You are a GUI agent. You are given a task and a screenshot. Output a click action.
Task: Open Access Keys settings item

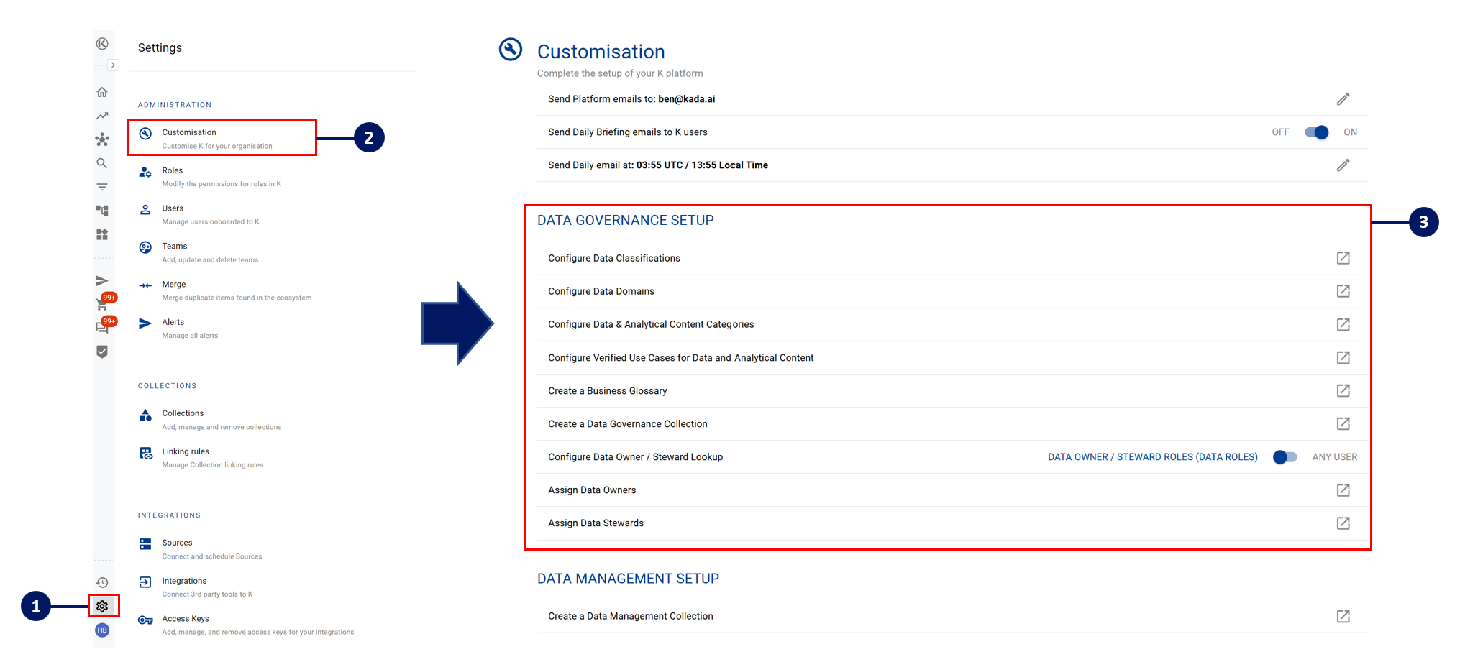[x=186, y=619]
